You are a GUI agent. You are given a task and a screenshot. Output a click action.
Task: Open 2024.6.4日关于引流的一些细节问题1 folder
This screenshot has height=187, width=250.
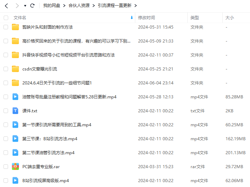[x=57, y=83]
